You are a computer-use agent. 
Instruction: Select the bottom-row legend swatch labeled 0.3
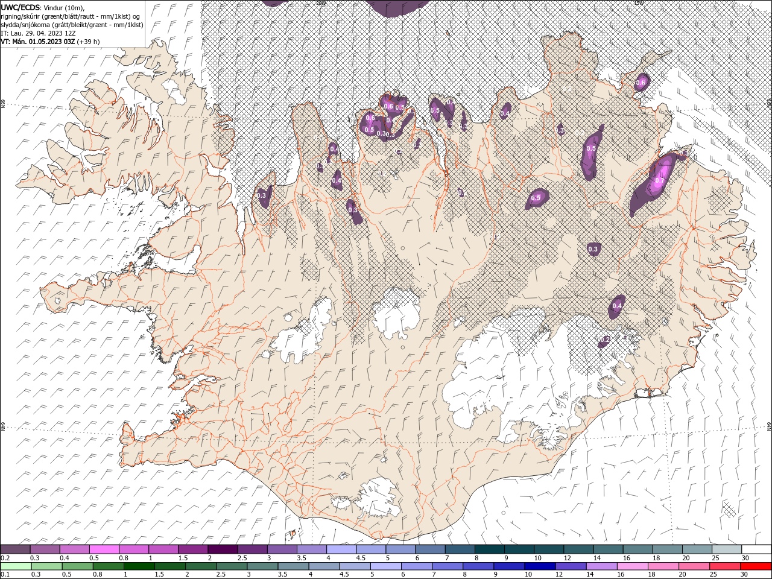coord(47,566)
